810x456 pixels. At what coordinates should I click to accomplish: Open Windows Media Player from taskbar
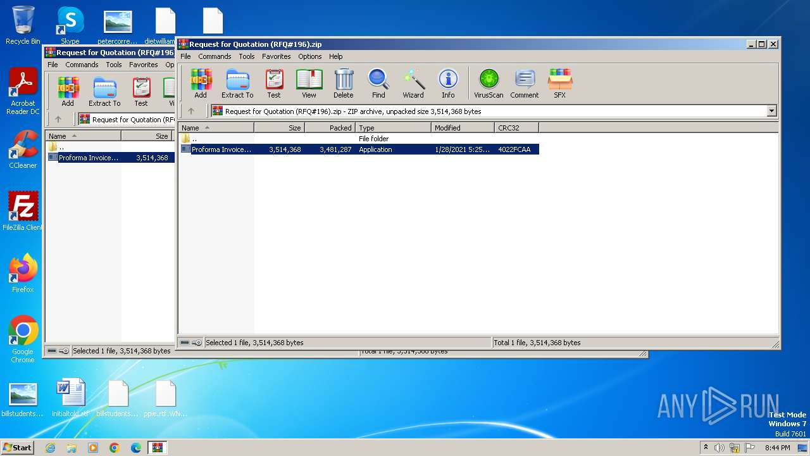pos(93,448)
